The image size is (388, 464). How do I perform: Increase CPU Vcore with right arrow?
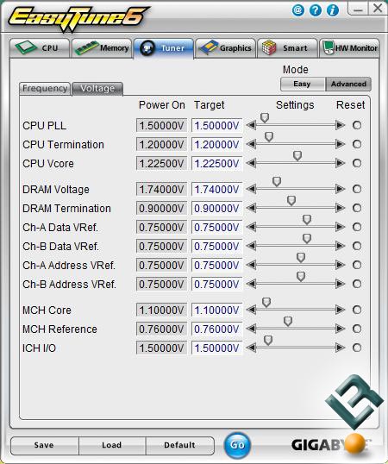(x=340, y=163)
